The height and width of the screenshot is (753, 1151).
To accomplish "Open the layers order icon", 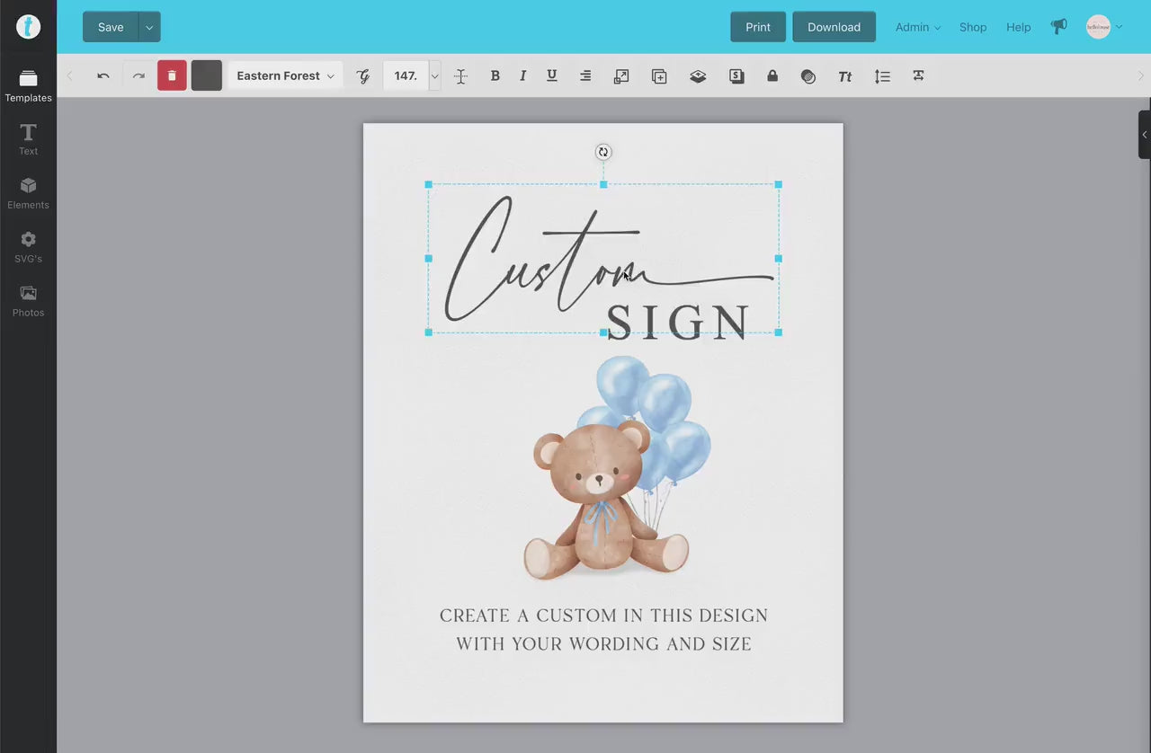I will tap(698, 76).
